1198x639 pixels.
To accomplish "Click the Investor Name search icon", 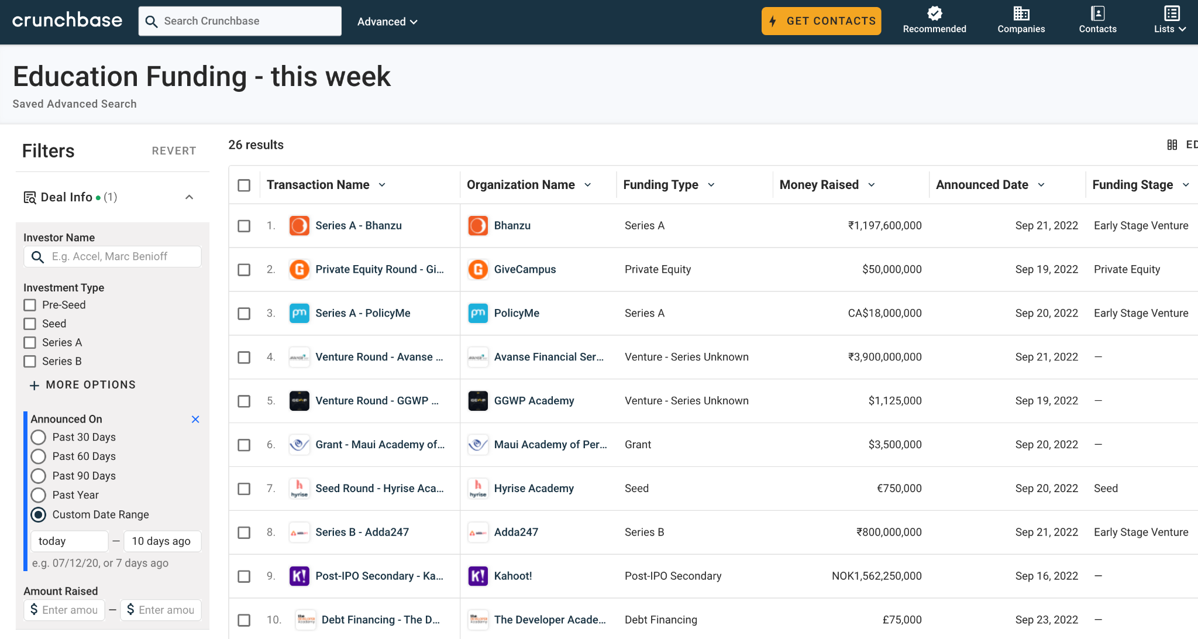I will pos(37,257).
